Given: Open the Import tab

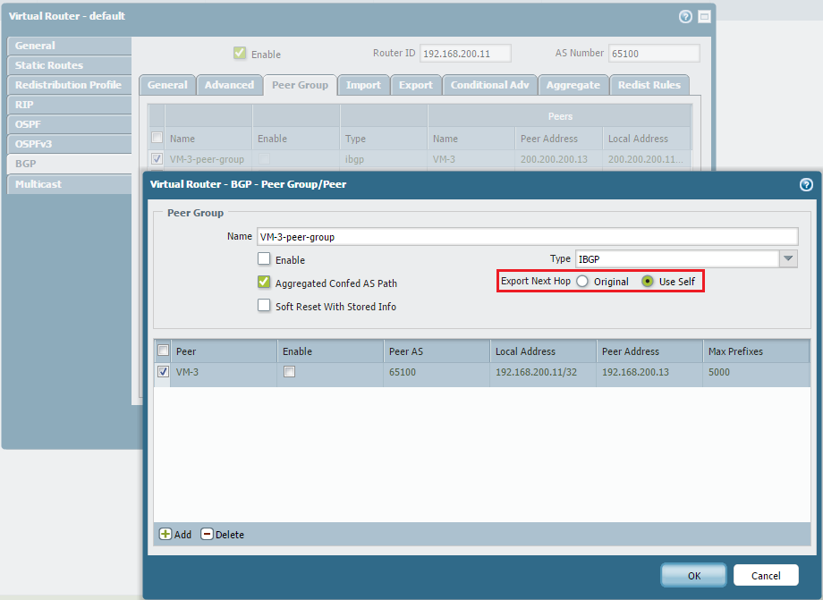Looking at the screenshot, I should pos(364,85).
